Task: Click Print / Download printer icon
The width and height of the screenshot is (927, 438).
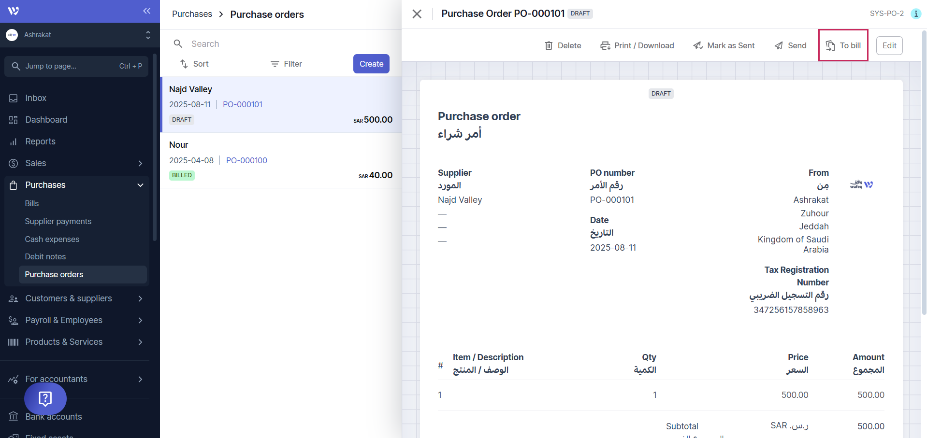Action: (x=605, y=45)
